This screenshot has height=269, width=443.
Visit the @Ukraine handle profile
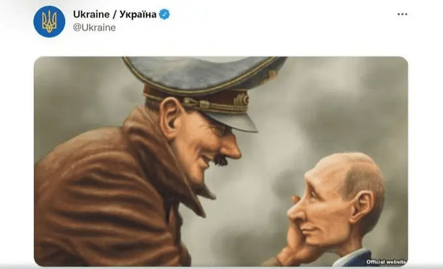coord(94,27)
